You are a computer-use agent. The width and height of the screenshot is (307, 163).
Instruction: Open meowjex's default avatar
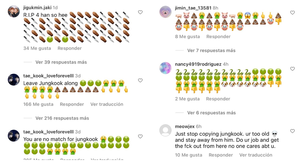click(165, 130)
